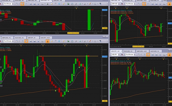Toggle highlighted hourglass button in bottom-left toolbar
172x106 pixels.
[x=48, y=41]
